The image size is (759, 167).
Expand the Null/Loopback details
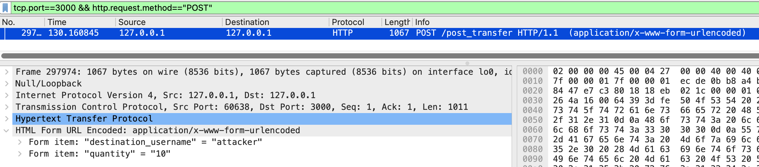pyautogui.click(x=7, y=83)
